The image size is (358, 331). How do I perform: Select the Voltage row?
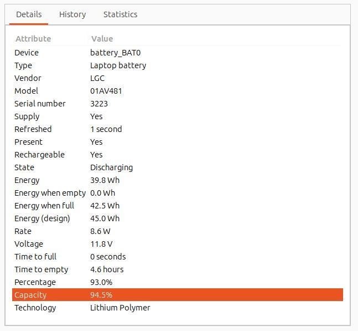pos(178,244)
